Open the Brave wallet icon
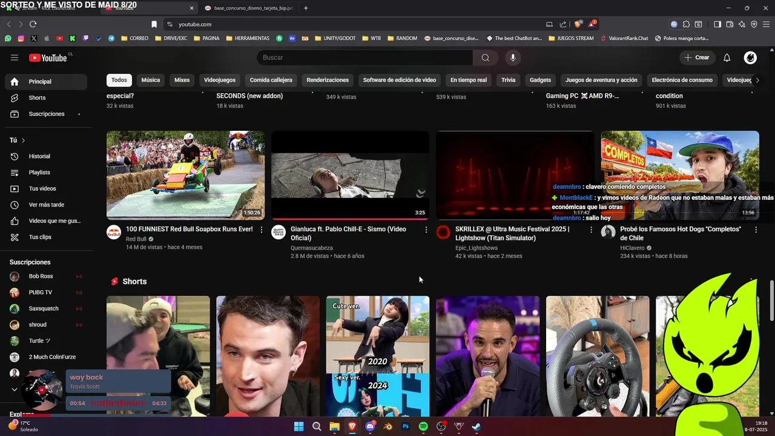The height and width of the screenshot is (436, 775). 730,24
